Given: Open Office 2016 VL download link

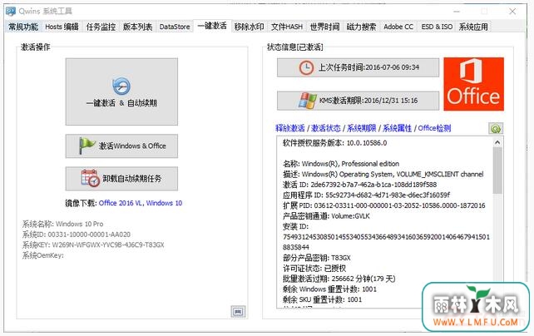Looking at the screenshot, I should (121, 203).
